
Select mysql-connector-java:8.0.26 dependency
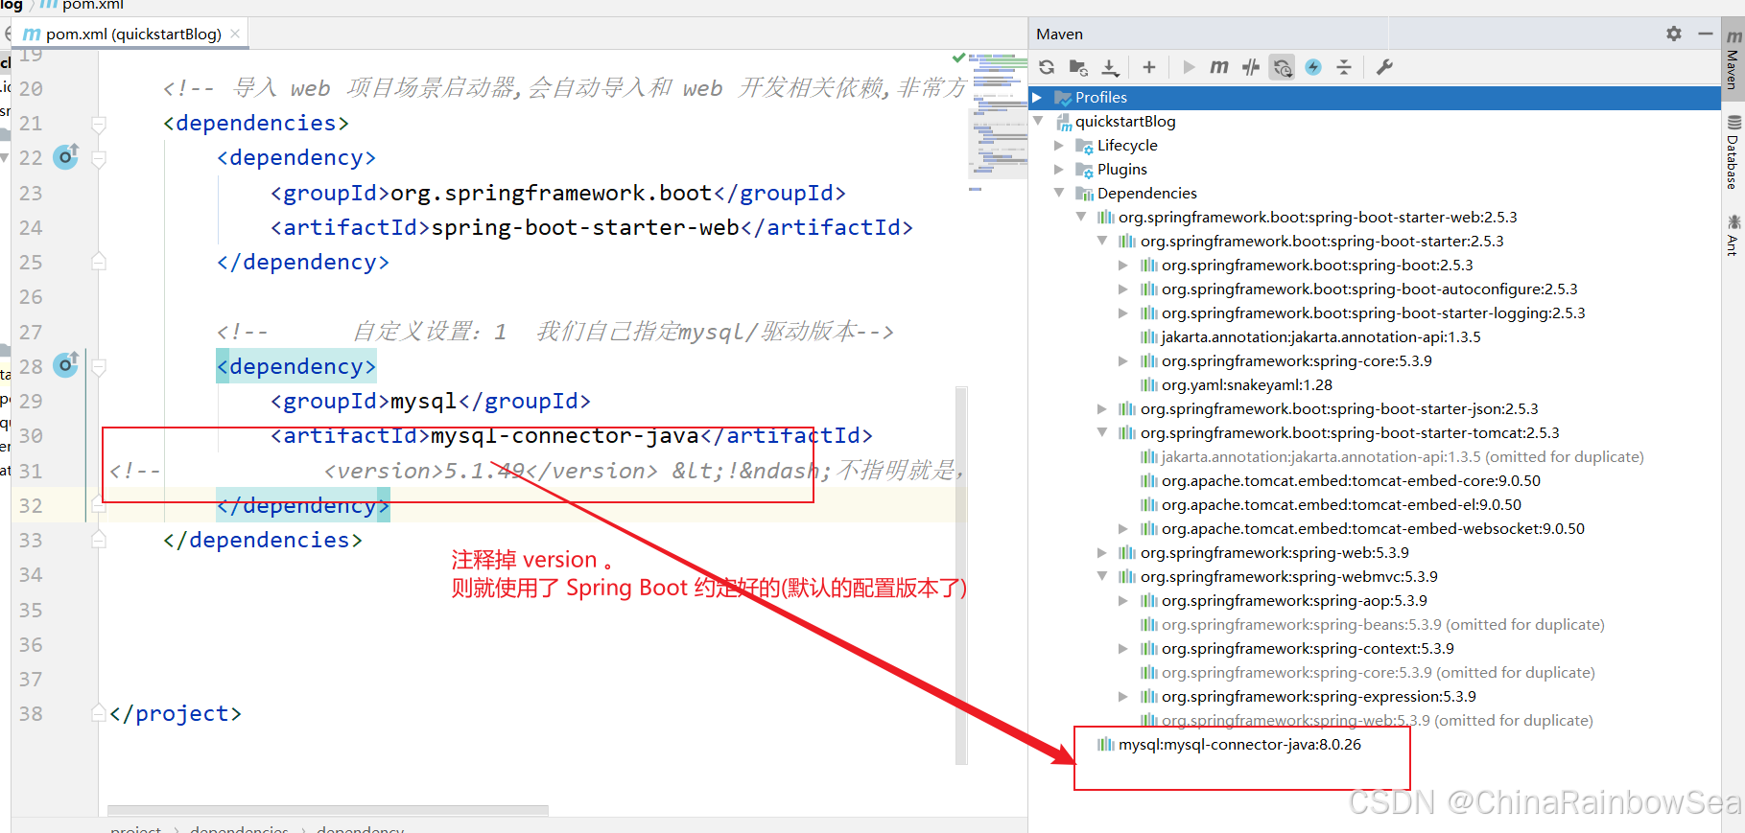1239,745
